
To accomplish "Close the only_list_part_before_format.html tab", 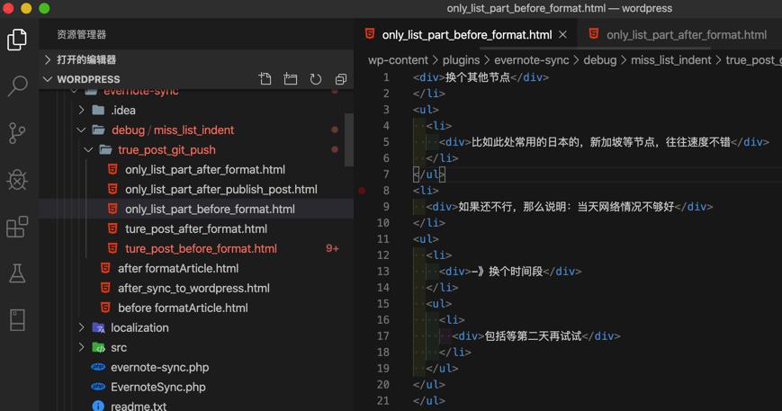I will click(x=562, y=35).
